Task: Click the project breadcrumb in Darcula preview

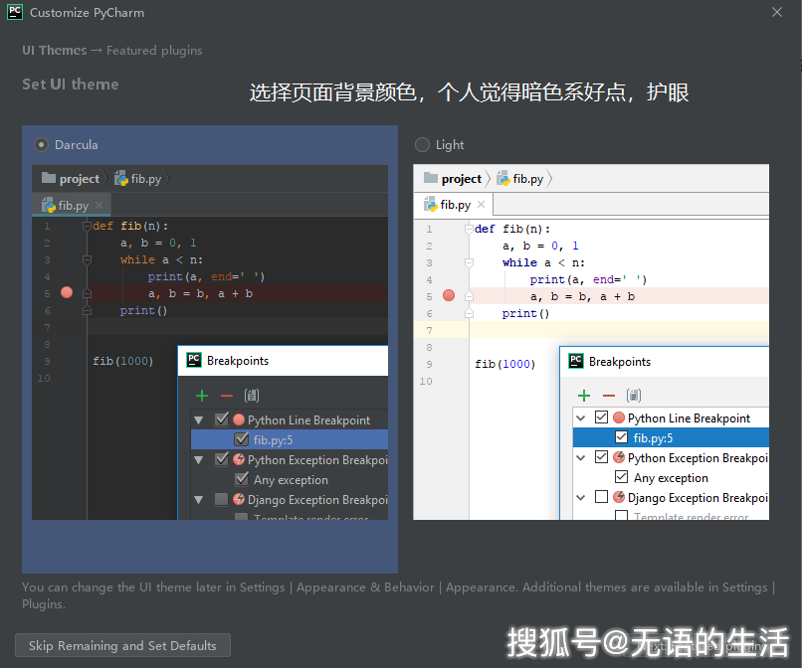Action: [71, 178]
